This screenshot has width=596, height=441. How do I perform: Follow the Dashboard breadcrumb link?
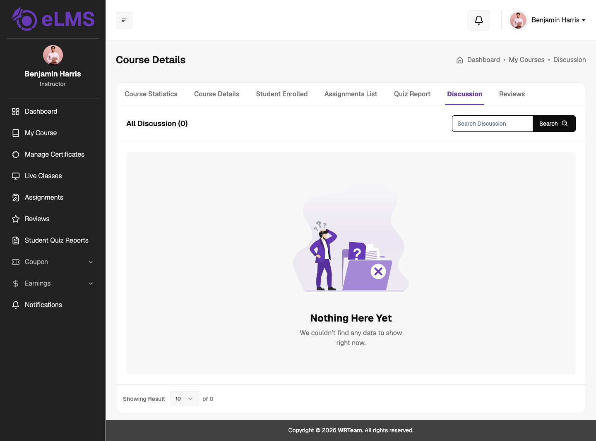[483, 60]
